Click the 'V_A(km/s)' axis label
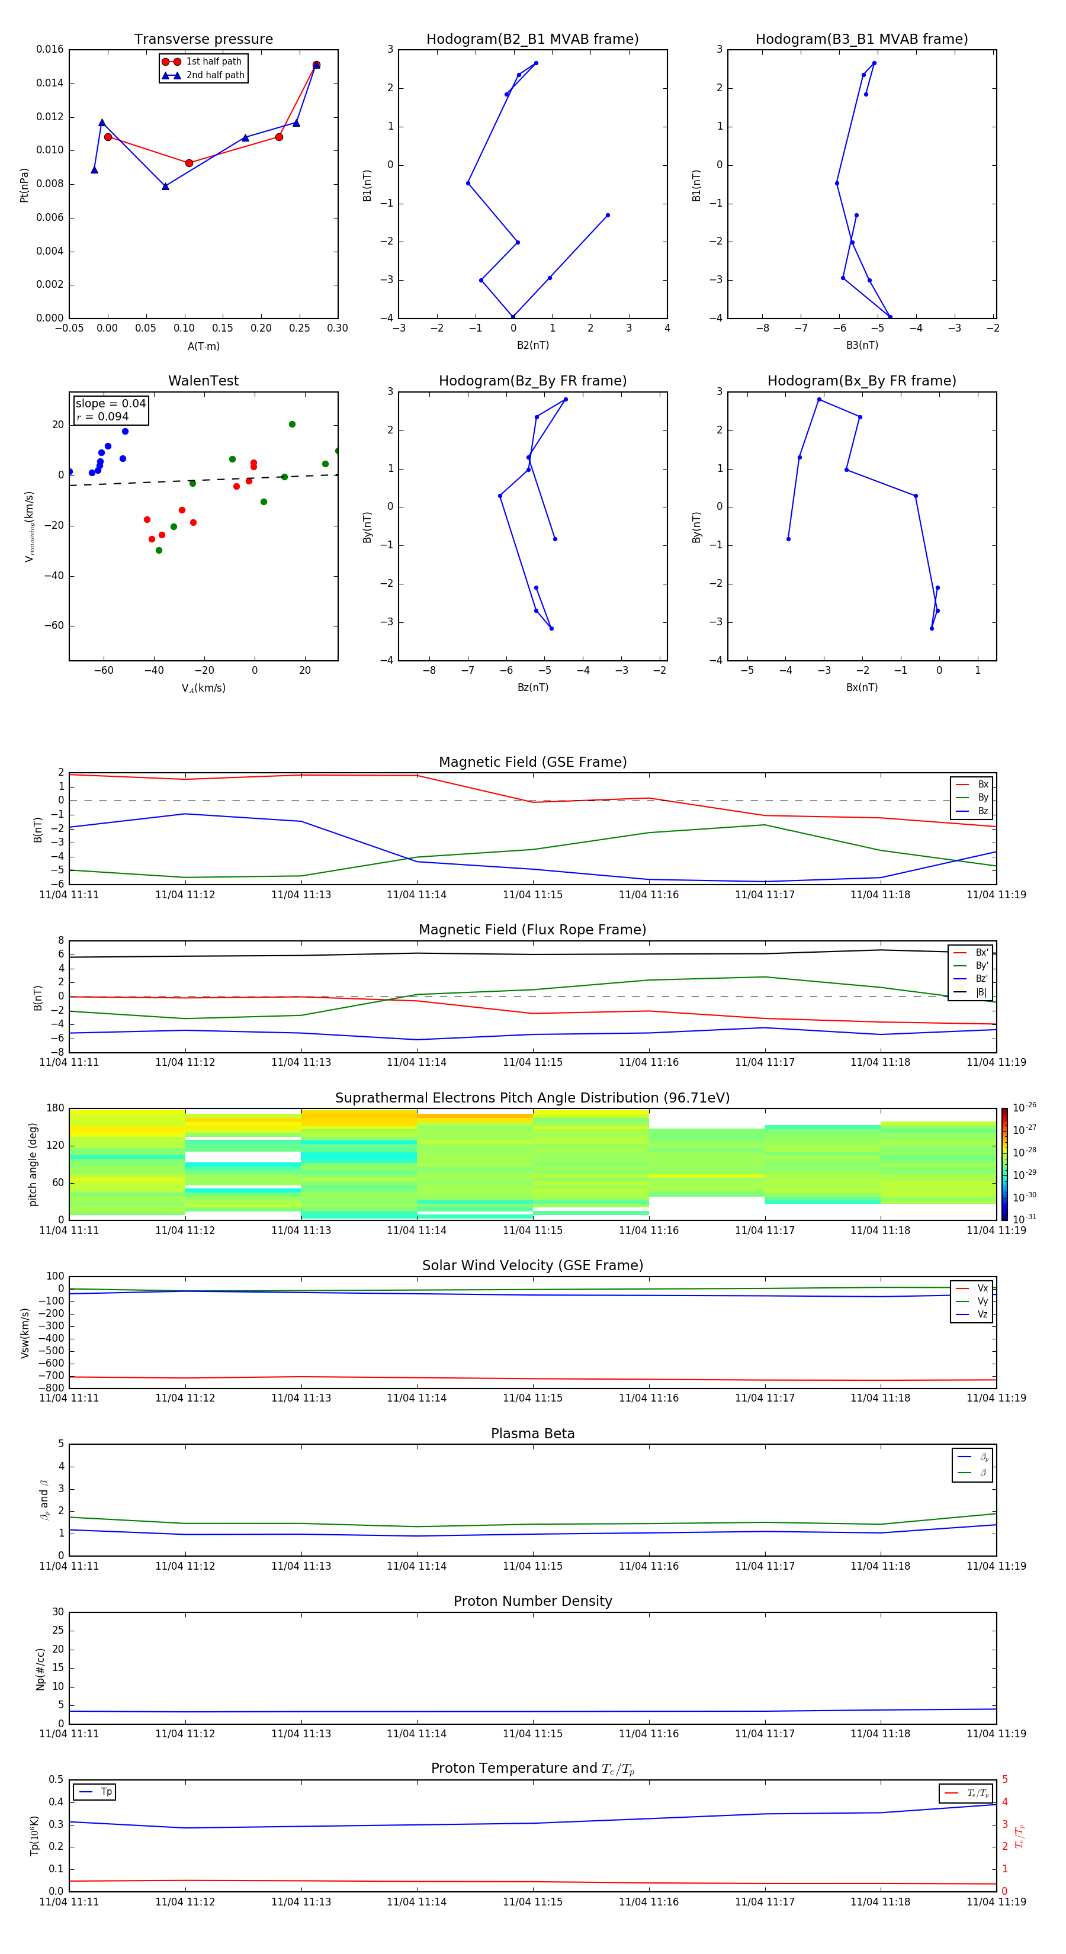 203,688
